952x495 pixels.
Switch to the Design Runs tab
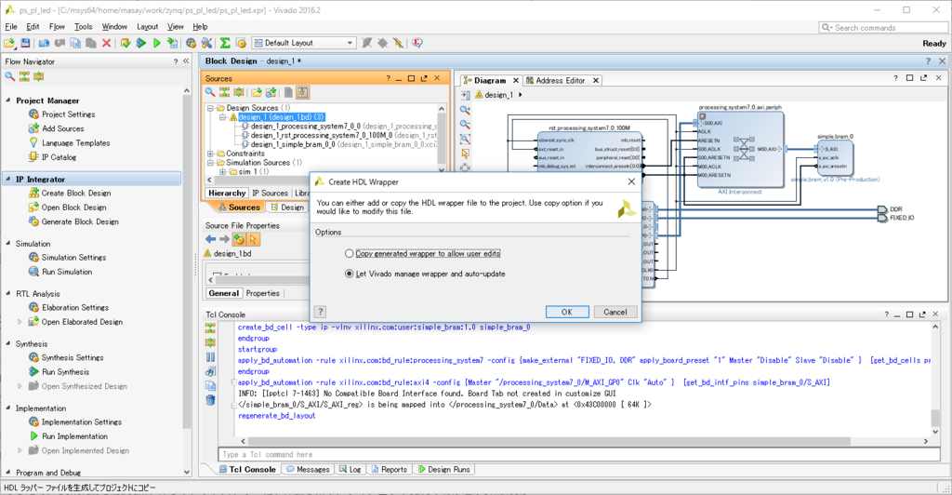click(443, 470)
